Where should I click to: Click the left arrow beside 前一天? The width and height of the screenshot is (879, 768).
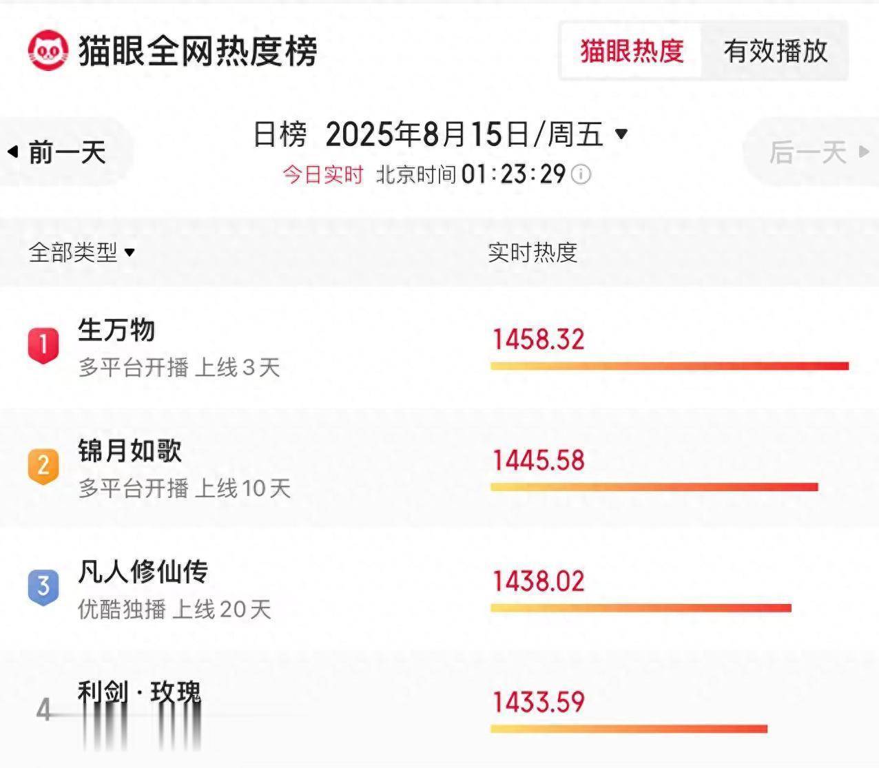point(12,152)
